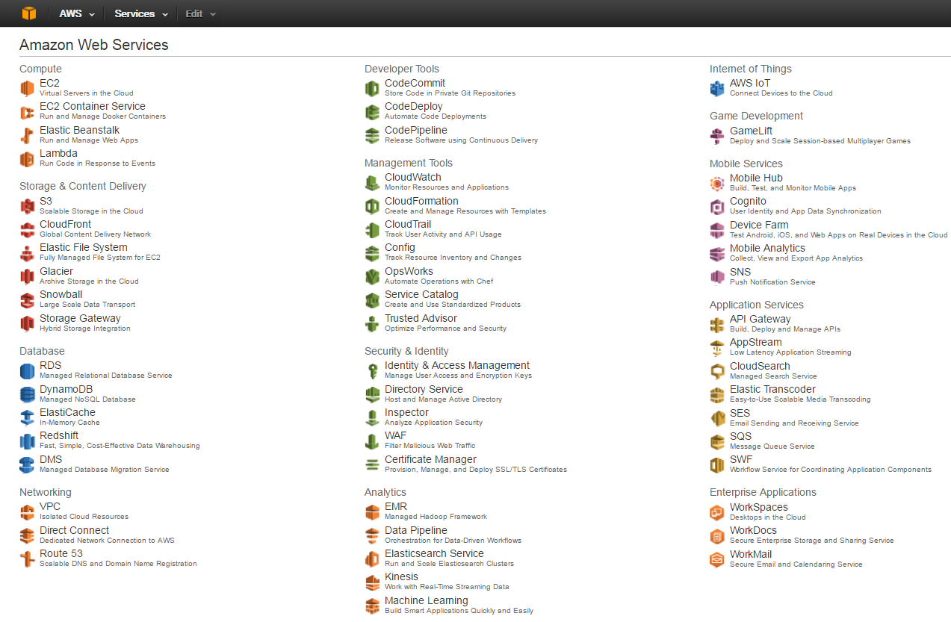This screenshot has height=622, width=951.
Task: Click the Lambda service icon
Action: pos(28,158)
